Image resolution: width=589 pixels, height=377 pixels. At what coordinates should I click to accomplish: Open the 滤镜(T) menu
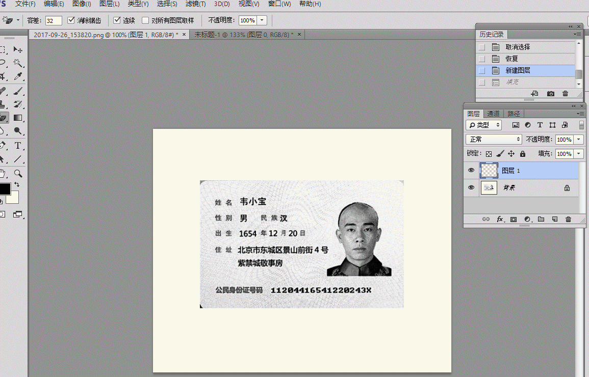[x=195, y=4]
